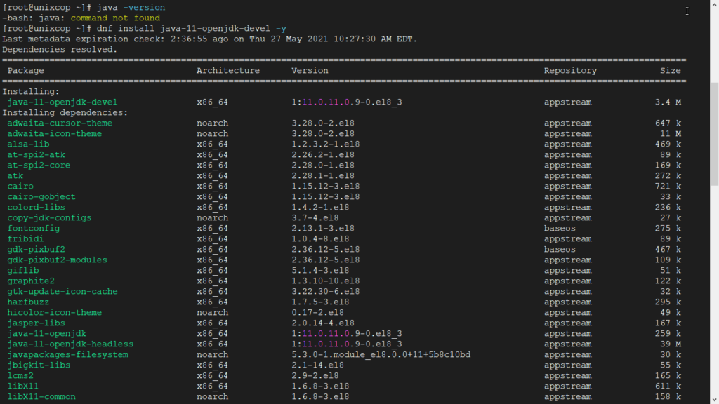Click the Version column header

click(x=310, y=70)
